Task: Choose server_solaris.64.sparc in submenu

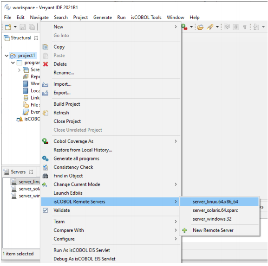Action: click(x=219, y=210)
